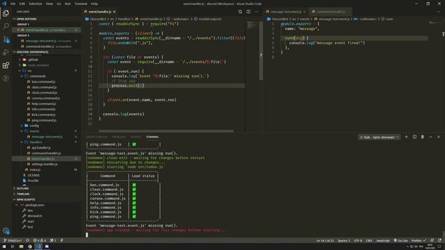
Task: Open File Explorer from Windows taskbar
Action: (x=21, y=247)
